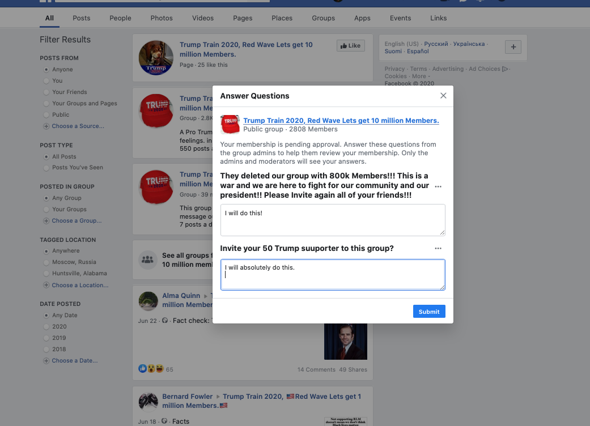This screenshot has height=426, width=590.
Task: Click the groups icon in see all groups row
Action: point(148,260)
